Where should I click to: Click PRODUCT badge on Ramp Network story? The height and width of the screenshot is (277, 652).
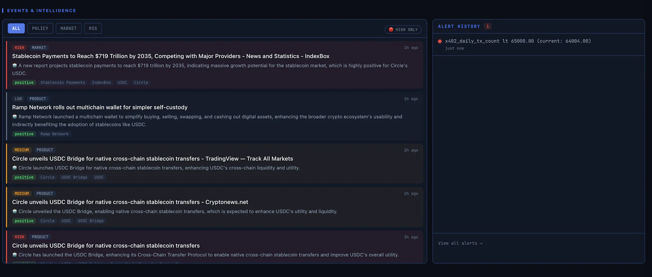click(38, 99)
